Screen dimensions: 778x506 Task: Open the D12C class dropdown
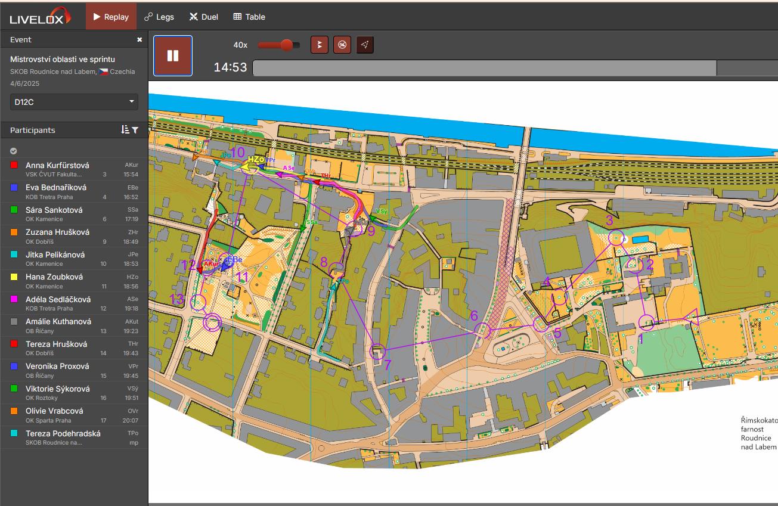pos(74,102)
